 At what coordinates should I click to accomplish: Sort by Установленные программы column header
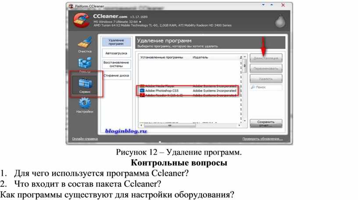point(161,57)
